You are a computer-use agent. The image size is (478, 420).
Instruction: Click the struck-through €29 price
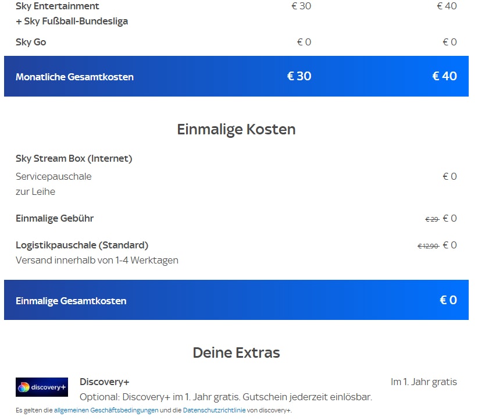pos(431,219)
